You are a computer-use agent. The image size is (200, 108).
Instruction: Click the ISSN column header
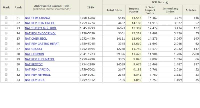[x=91, y=7]
